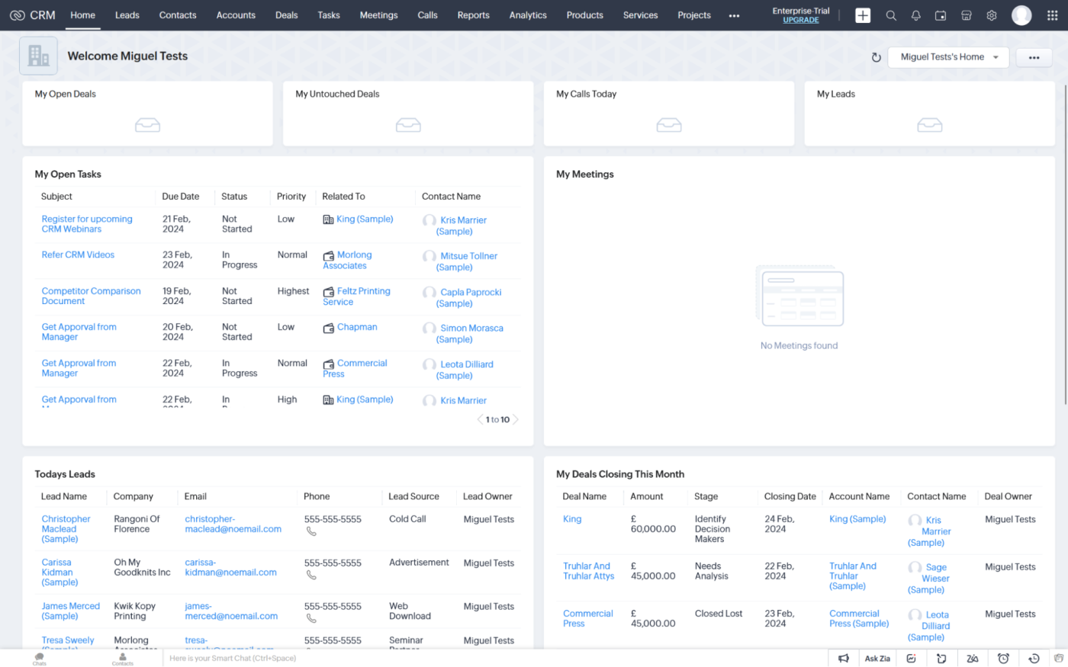Click the Home tab
This screenshot has width=1068, height=667.
click(83, 15)
